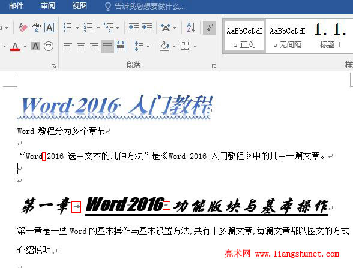Viewport: 353px width, 268px height.
Task: Click the line spacing icon
Action: click(139, 46)
